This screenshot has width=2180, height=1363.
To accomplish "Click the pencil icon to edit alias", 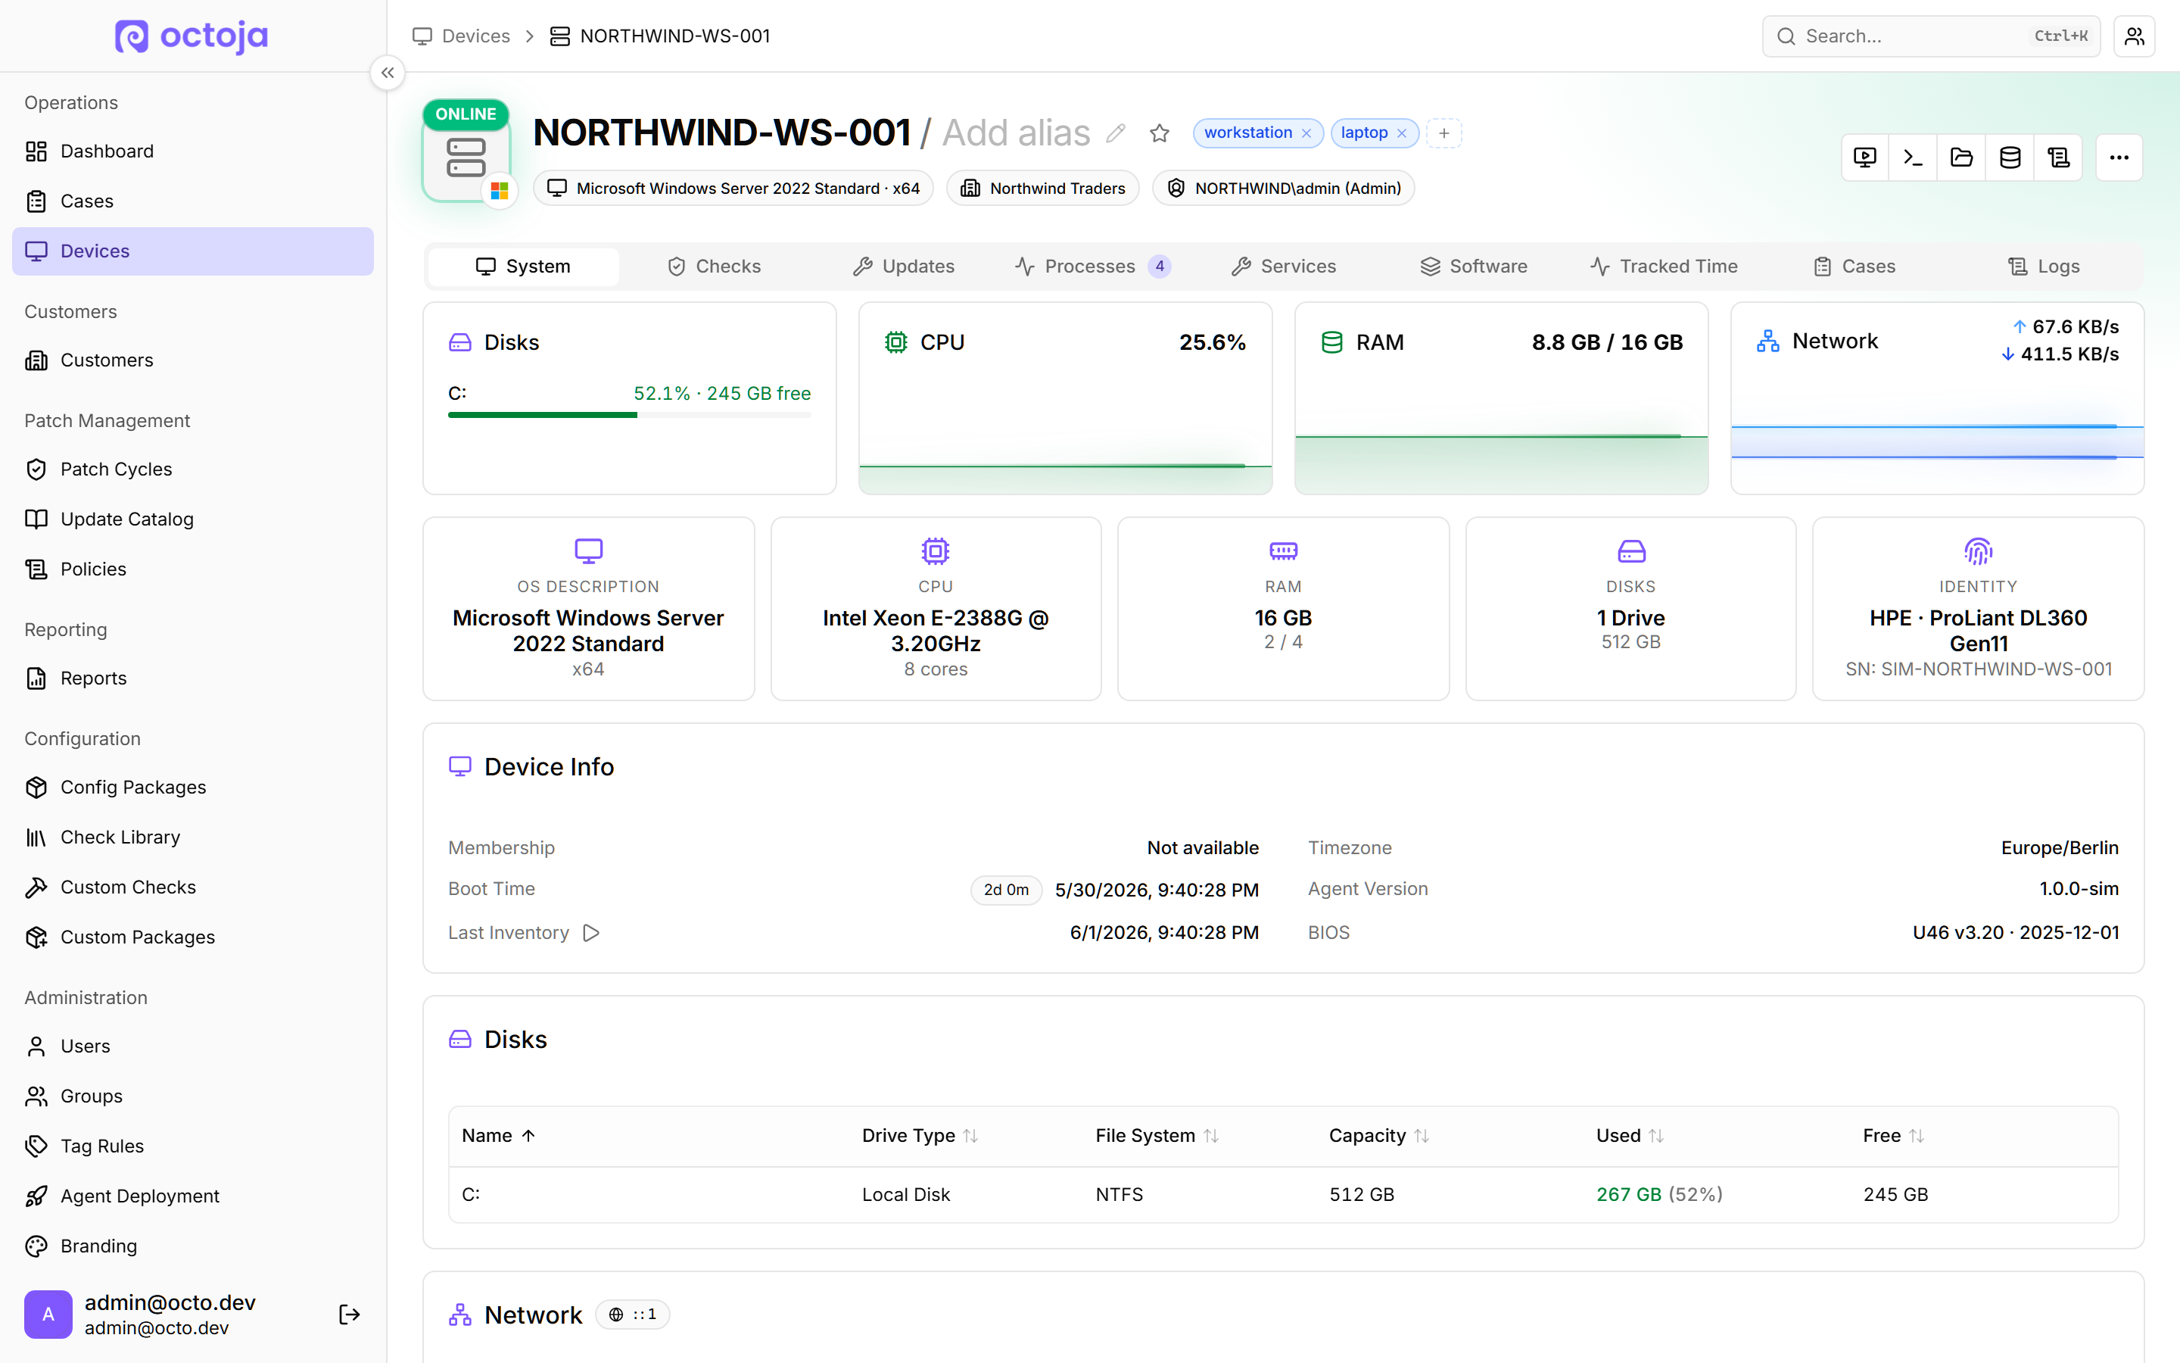I will pos(1116,133).
